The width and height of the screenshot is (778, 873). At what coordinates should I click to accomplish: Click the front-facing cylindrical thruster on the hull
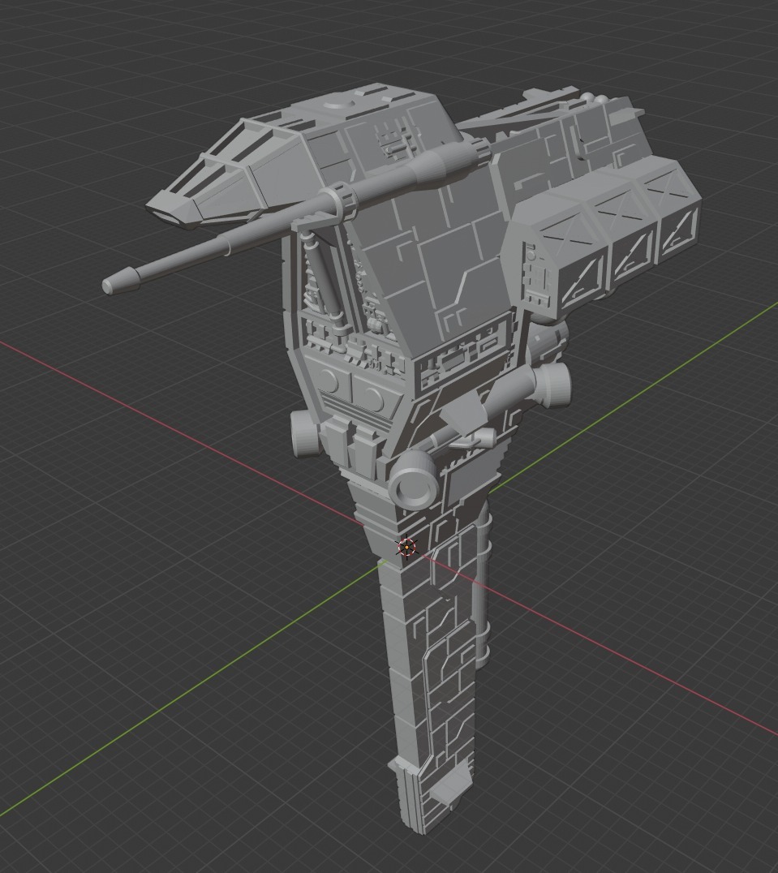414,479
